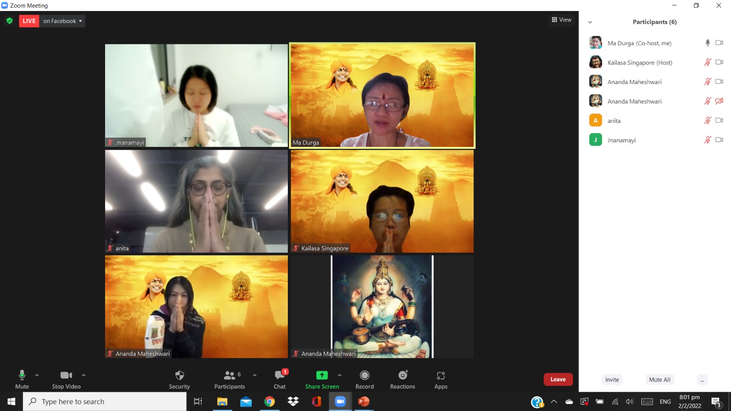Screen dimensions: 731x411
Task: Open the 'on Facebook' live dropdown
Action: (x=63, y=21)
